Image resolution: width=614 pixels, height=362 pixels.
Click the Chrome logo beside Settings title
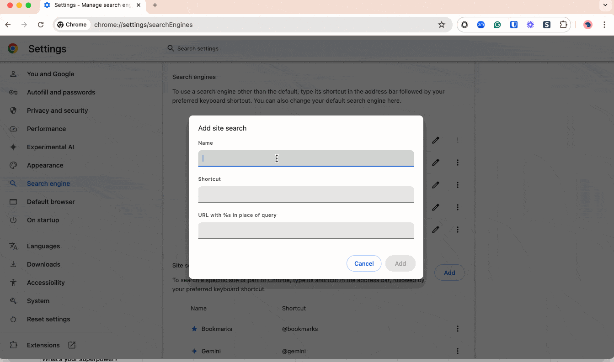13,48
